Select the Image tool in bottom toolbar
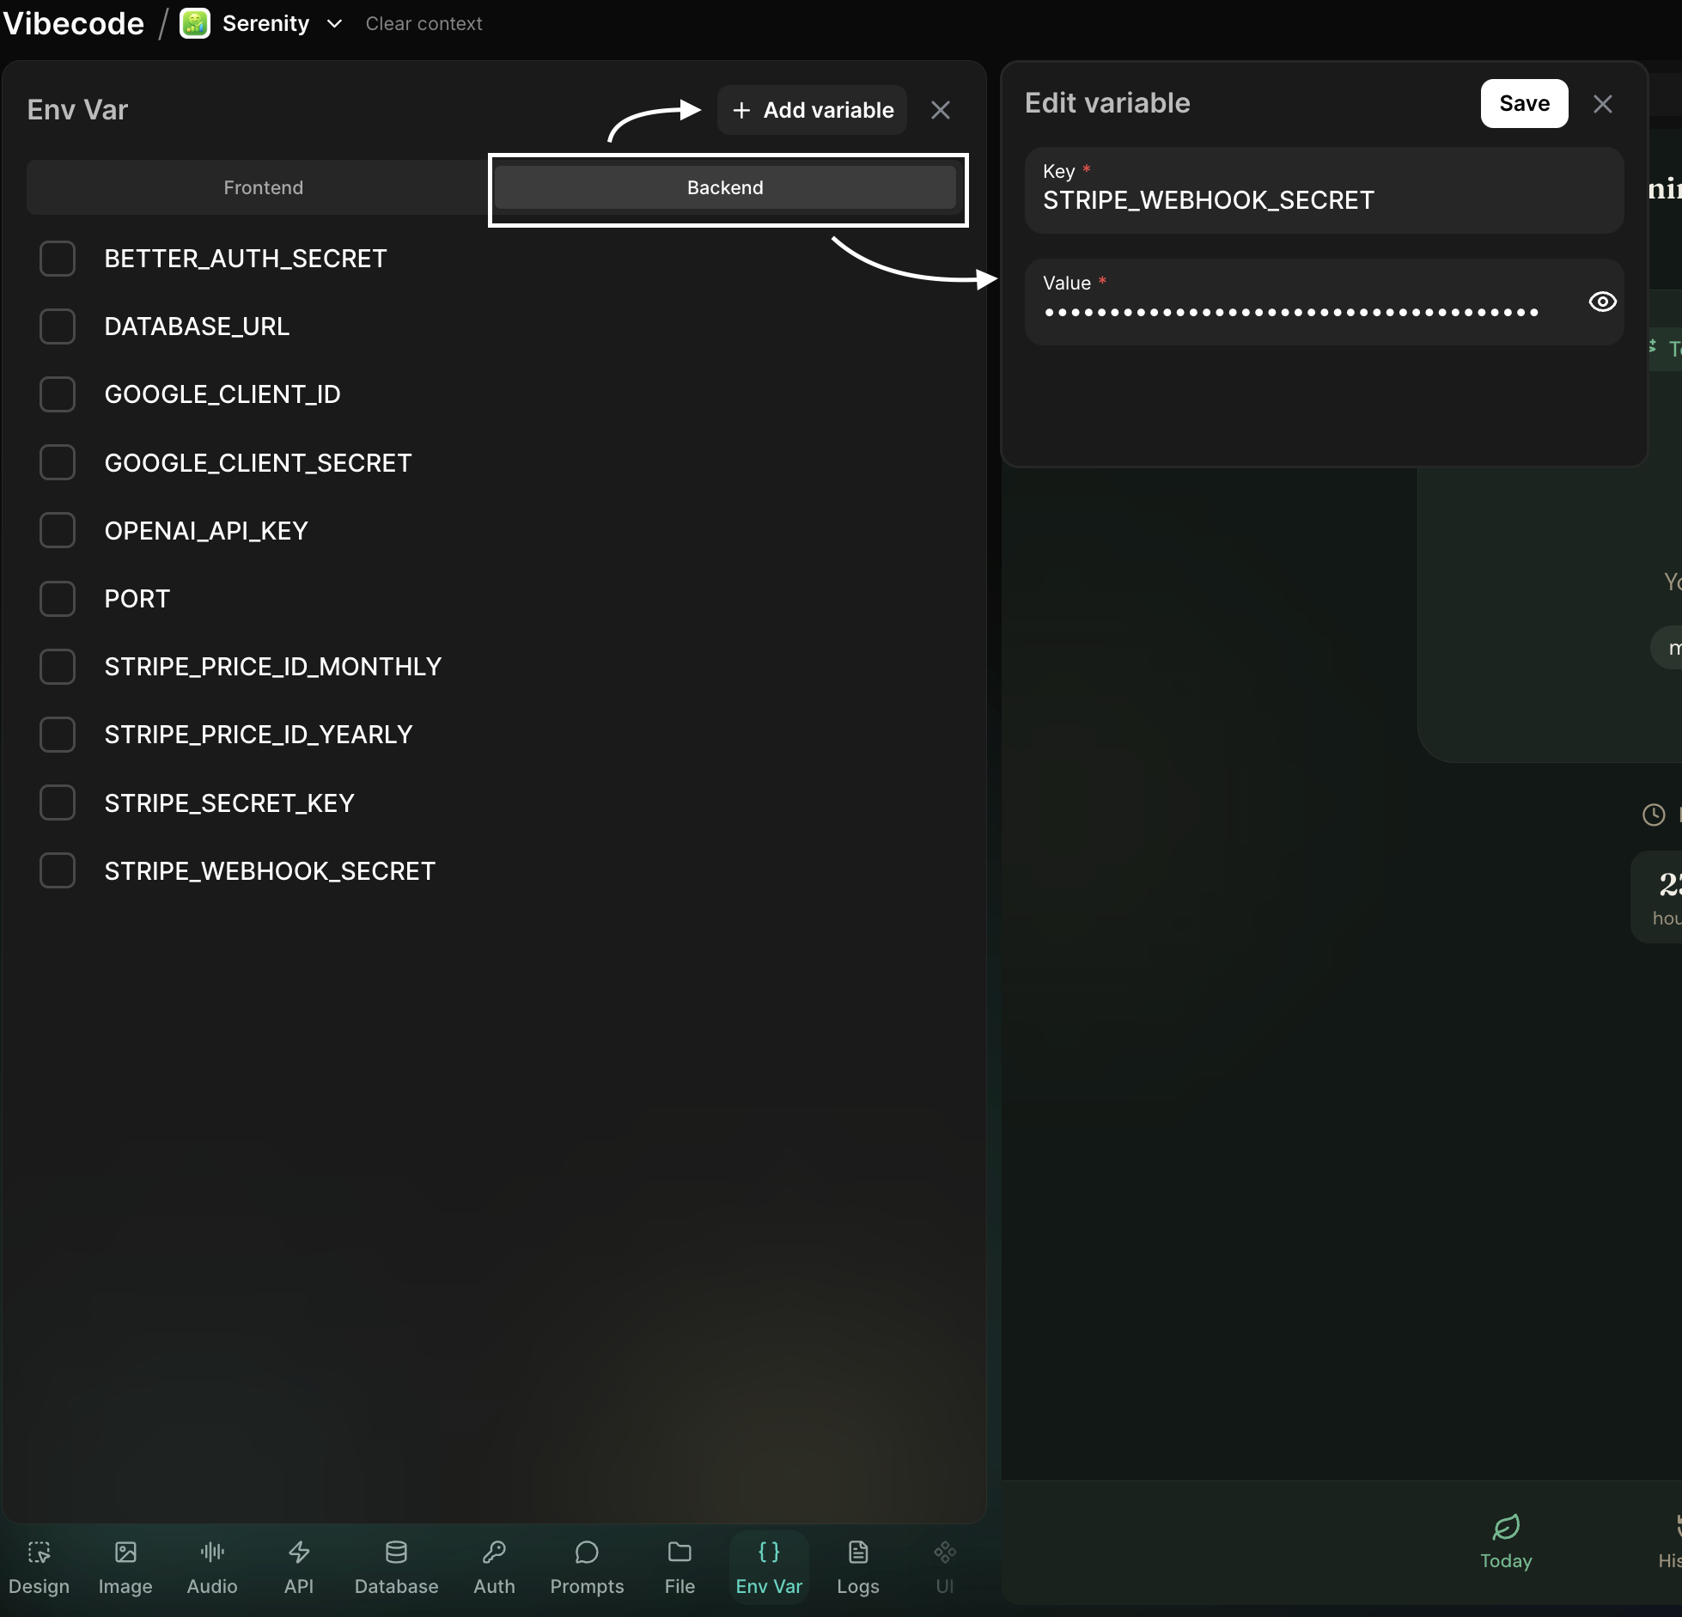The height and width of the screenshot is (1617, 1682). pyautogui.click(x=125, y=1565)
